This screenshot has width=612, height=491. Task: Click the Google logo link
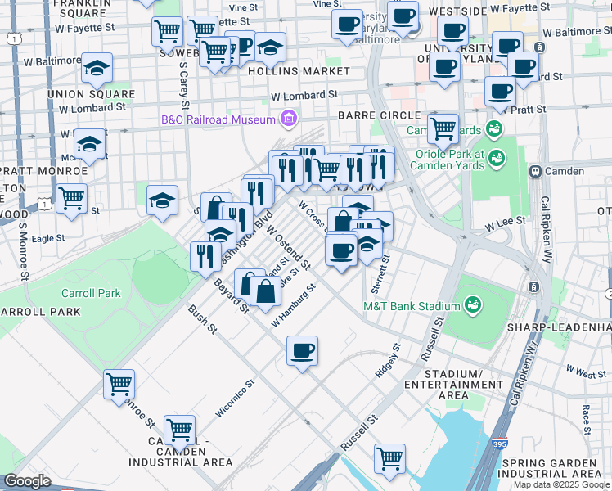(27, 481)
